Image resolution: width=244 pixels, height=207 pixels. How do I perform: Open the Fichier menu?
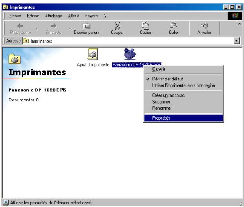[x=15, y=16]
